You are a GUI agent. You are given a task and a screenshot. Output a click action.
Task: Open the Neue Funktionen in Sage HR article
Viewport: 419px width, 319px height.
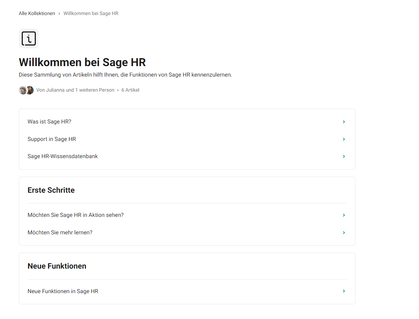63,291
